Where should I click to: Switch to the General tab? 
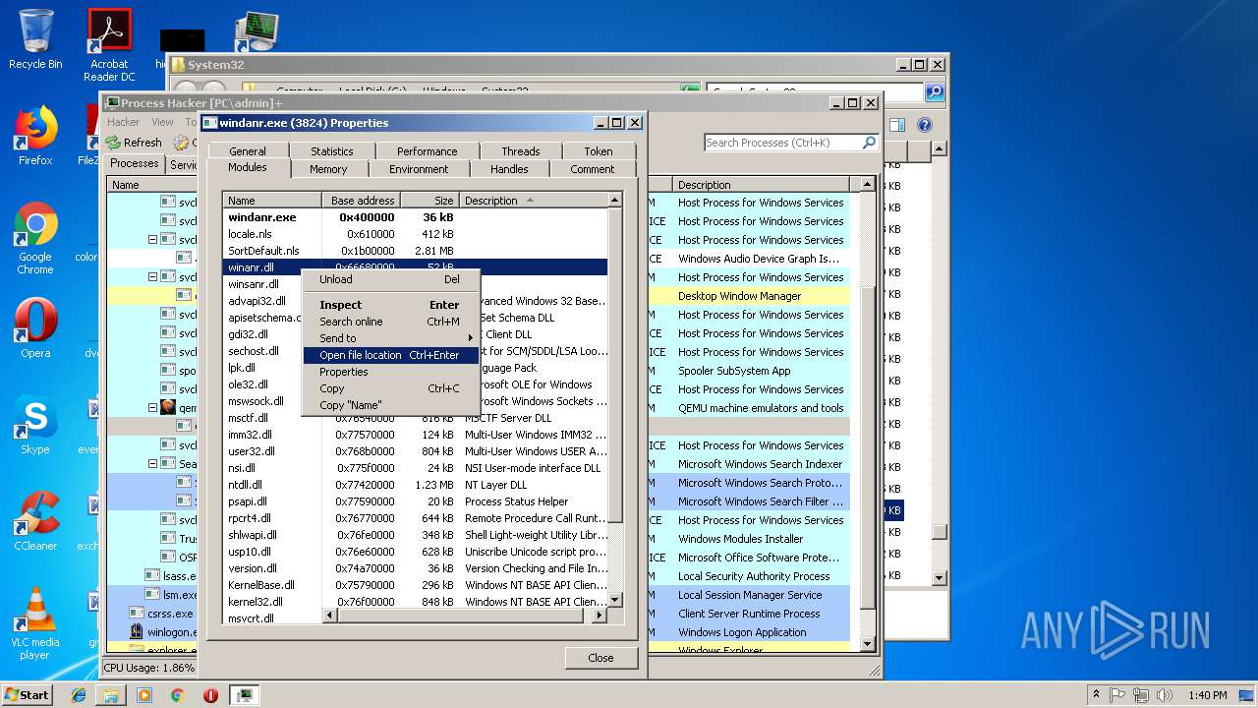248,151
